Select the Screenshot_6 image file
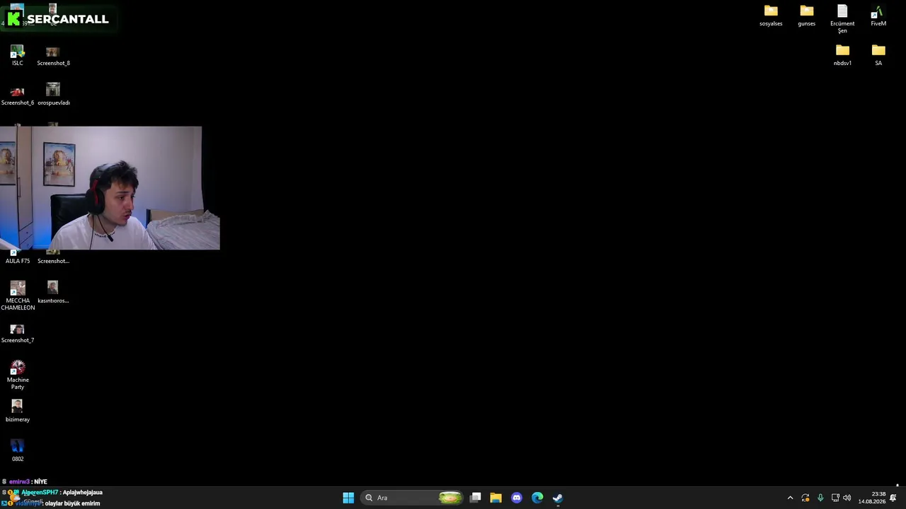Screen dimensions: 906x509 click(18, 95)
